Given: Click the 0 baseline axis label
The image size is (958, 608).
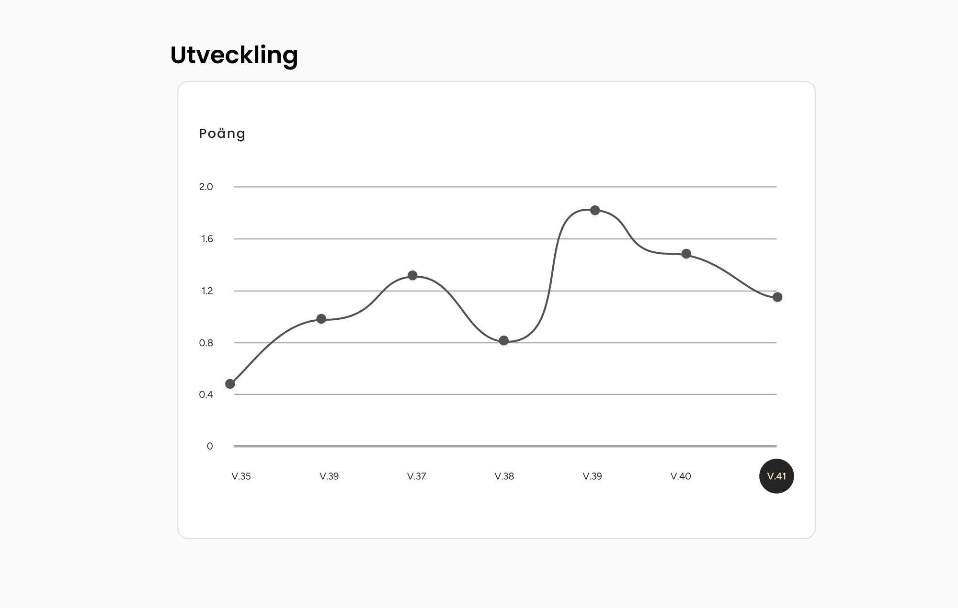Looking at the screenshot, I should pos(209,446).
